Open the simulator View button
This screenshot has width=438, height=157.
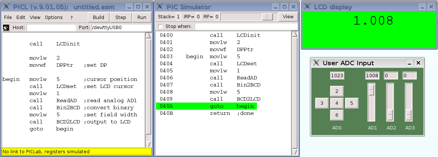[x=288, y=17]
